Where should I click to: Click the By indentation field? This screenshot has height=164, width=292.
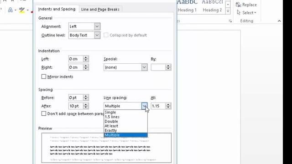click(158, 67)
